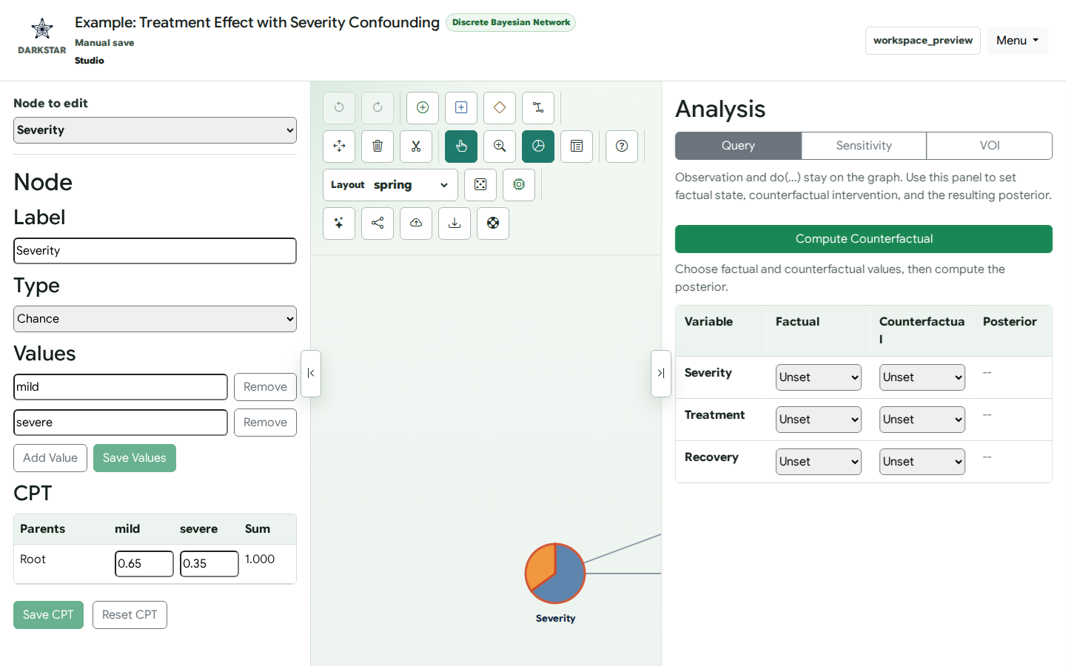The image size is (1066, 666).
Task: Click the dice randomize icon
Action: point(480,185)
